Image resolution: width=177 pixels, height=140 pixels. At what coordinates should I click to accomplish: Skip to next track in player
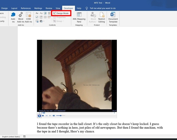coord(50,116)
